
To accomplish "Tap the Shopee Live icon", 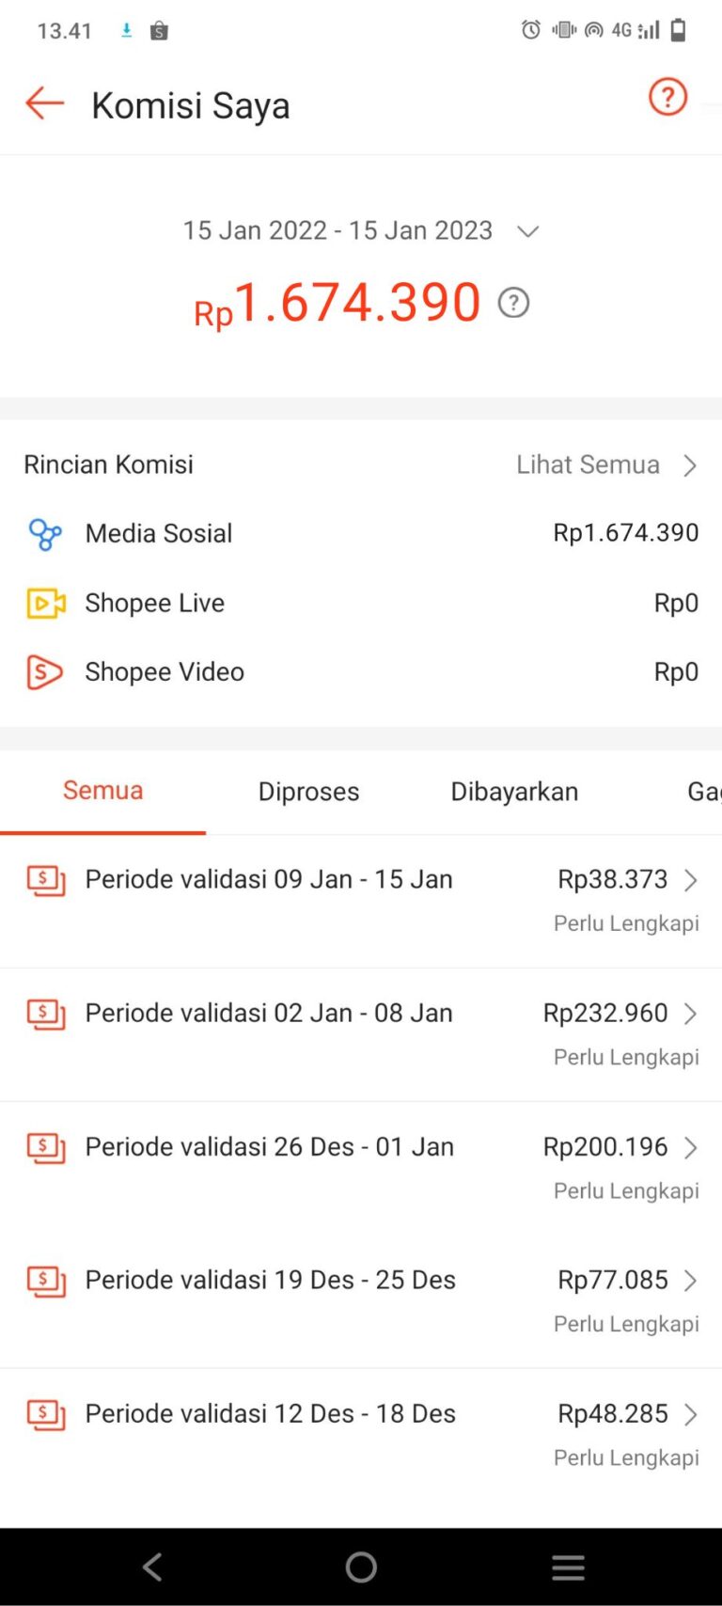I will [x=45, y=603].
